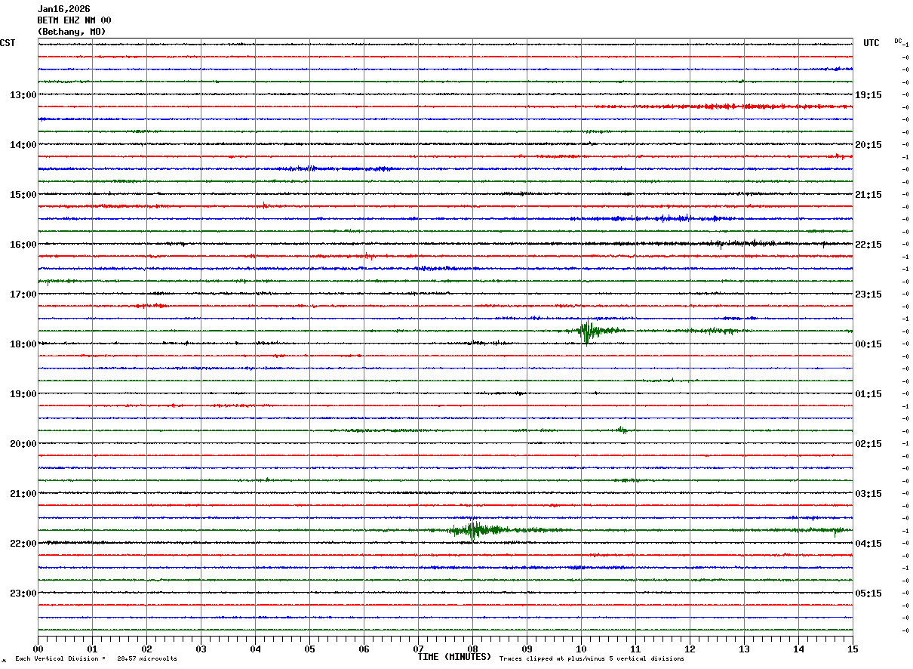
Task: Select the 16:00 CST time label
Action: click(23, 245)
